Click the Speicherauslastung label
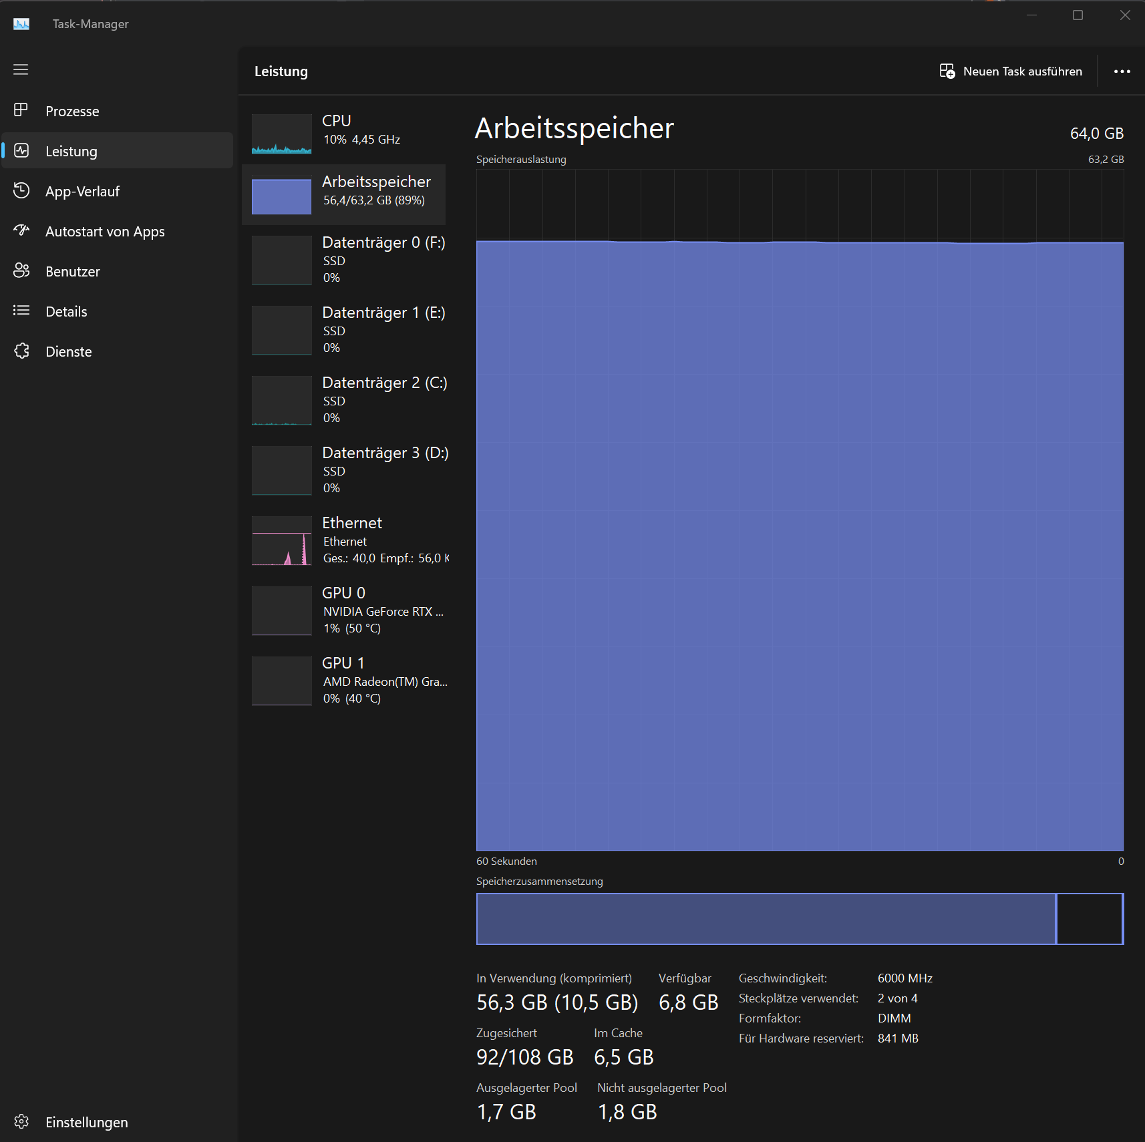 521,160
